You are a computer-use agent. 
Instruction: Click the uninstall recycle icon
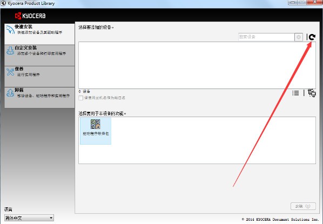pyautogui.click(x=10, y=93)
